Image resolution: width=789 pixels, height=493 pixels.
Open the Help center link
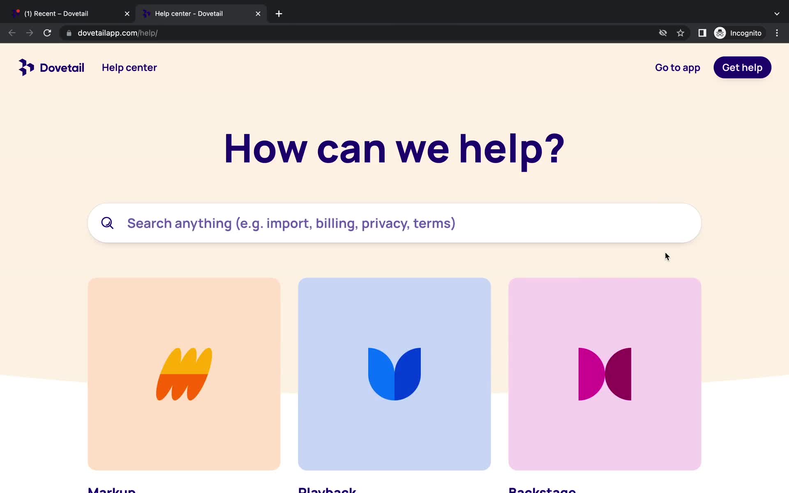(129, 67)
